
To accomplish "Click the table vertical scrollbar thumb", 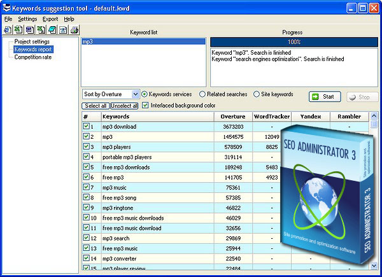I will click(374, 124).
